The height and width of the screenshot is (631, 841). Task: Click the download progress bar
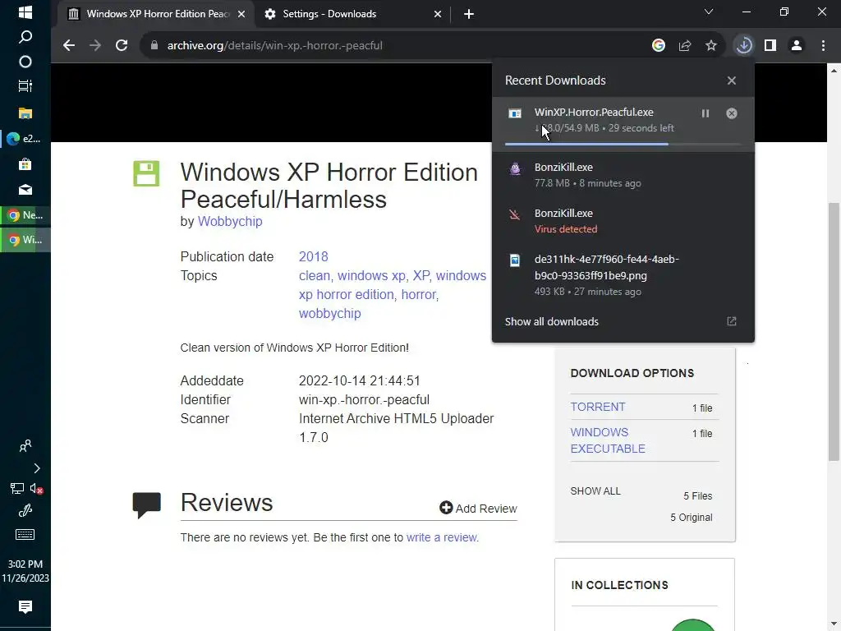tap(623, 144)
